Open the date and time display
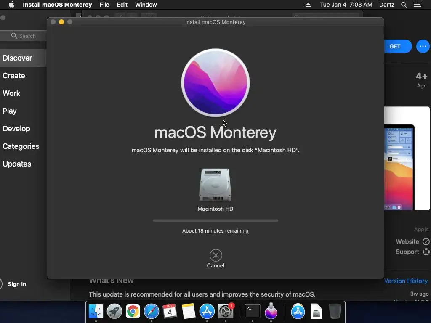The width and height of the screenshot is (431, 323). pos(346,5)
